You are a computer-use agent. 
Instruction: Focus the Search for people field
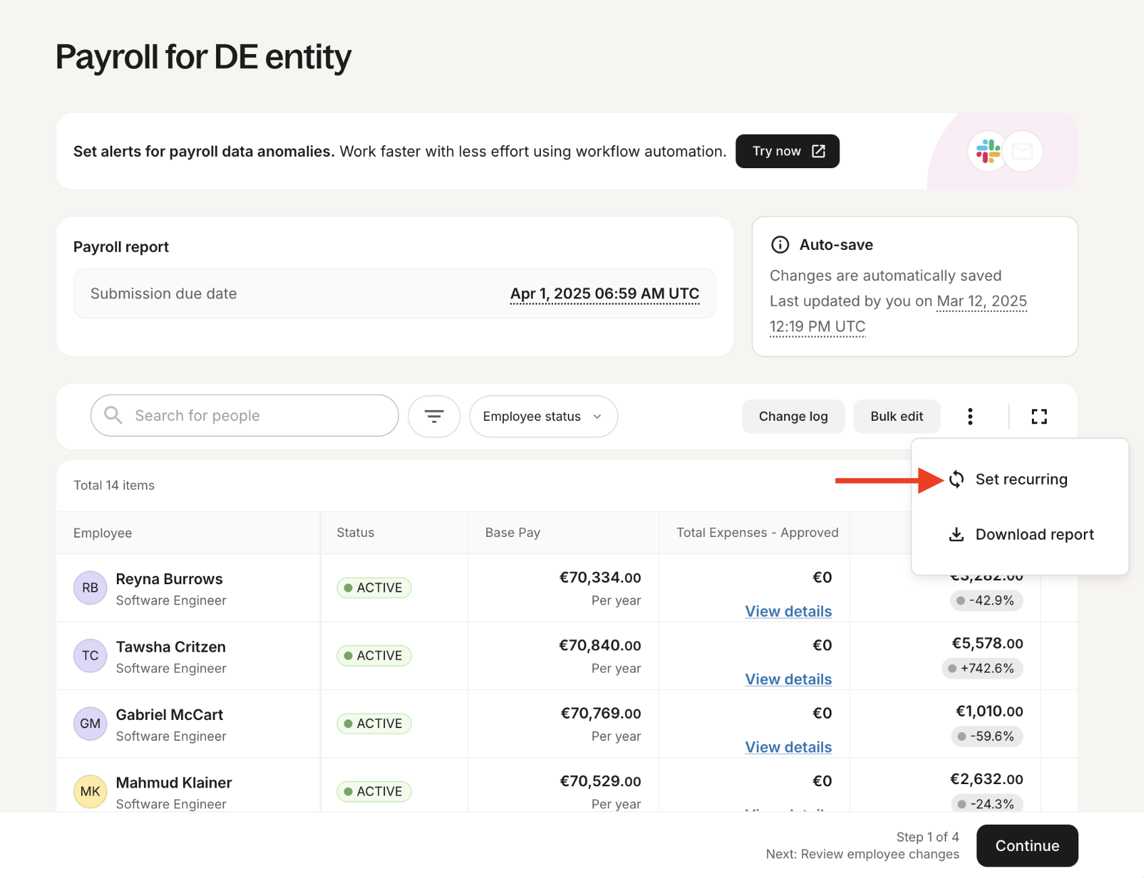pos(244,415)
